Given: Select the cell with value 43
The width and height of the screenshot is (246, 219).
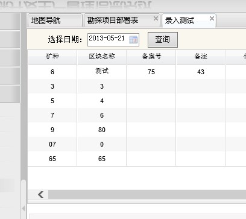Looking at the screenshot, I should (x=201, y=72).
